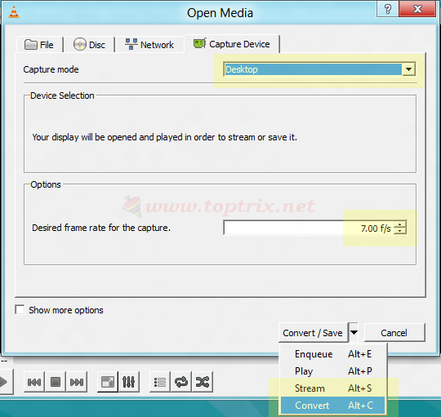
Task: Increase frame rate with up spinner arrow
Action: pos(400,224)
